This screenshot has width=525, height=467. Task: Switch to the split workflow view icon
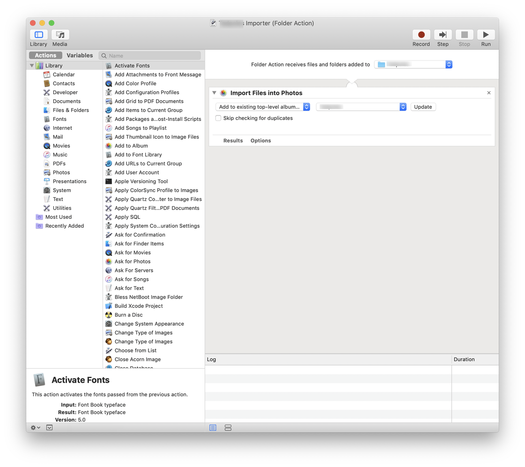pos(228,428)
